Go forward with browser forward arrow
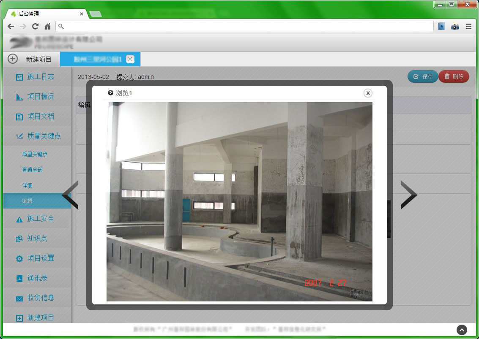The width and height of the screenshot is (479, 339). point(23,27)
